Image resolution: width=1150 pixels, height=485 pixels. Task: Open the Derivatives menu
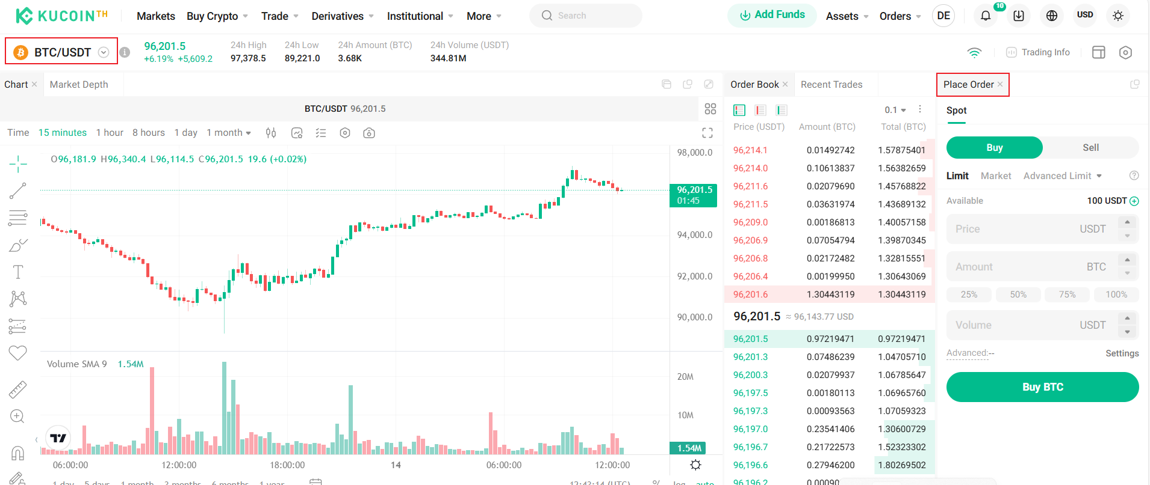coord(338,16)
